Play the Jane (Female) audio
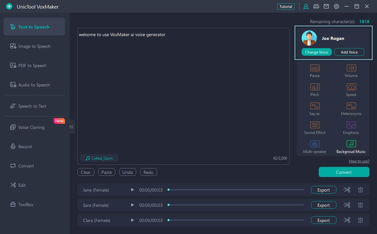 (132, 190)
